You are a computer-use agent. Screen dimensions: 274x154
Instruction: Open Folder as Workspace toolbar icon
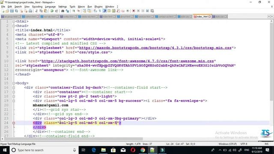coord(123,11)
